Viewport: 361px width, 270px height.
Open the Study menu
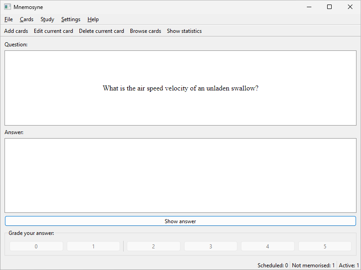pos(47,19)
